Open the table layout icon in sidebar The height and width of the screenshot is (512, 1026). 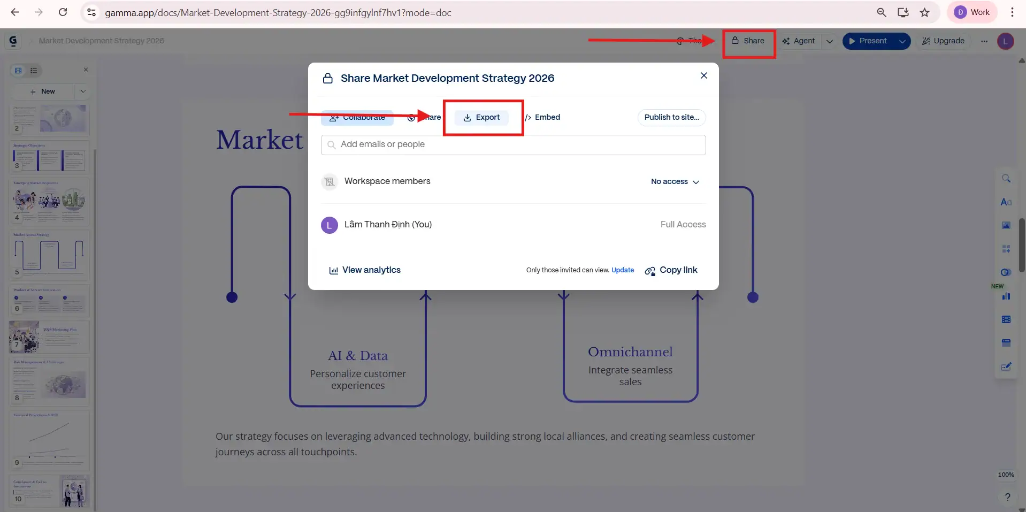tap(1007, 319)
